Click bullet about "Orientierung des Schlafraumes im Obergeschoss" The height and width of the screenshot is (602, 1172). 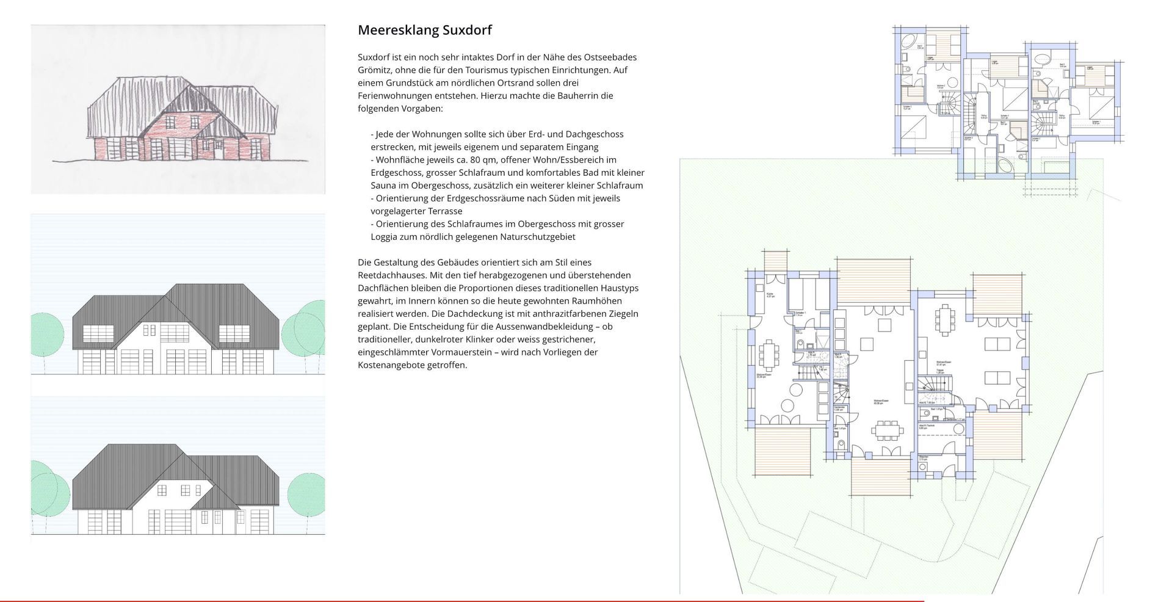pos(497,230)
